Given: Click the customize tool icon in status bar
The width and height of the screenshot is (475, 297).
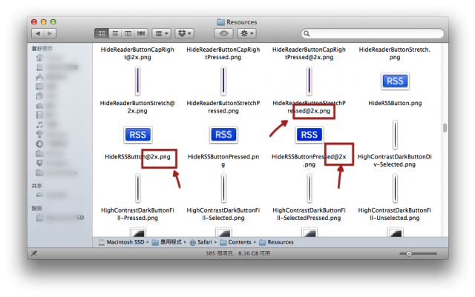Looking at the screenshot, I should pos(34,253).
